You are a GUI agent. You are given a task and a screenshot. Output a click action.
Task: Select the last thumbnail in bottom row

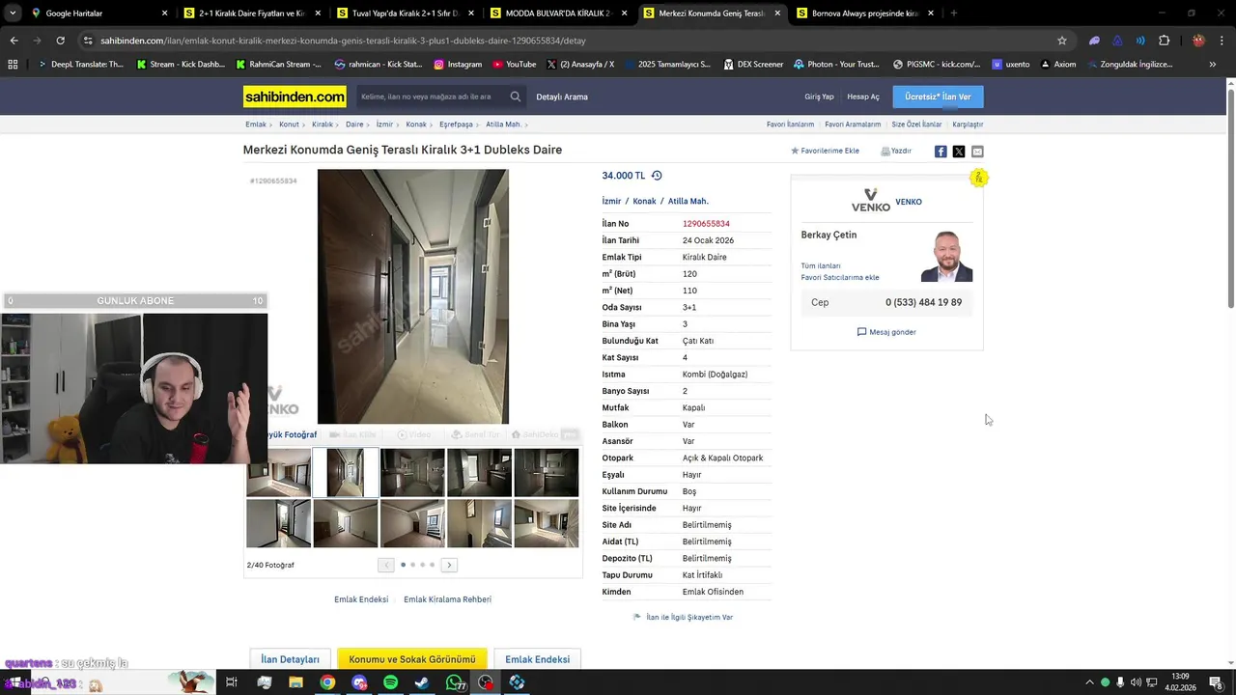[547, 523]
